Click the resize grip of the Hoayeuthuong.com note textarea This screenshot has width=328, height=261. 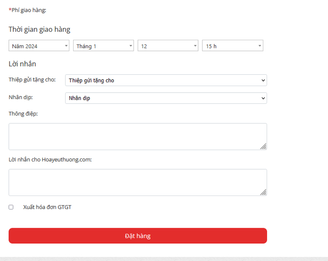pyautogui.click(x=263, y=192)
